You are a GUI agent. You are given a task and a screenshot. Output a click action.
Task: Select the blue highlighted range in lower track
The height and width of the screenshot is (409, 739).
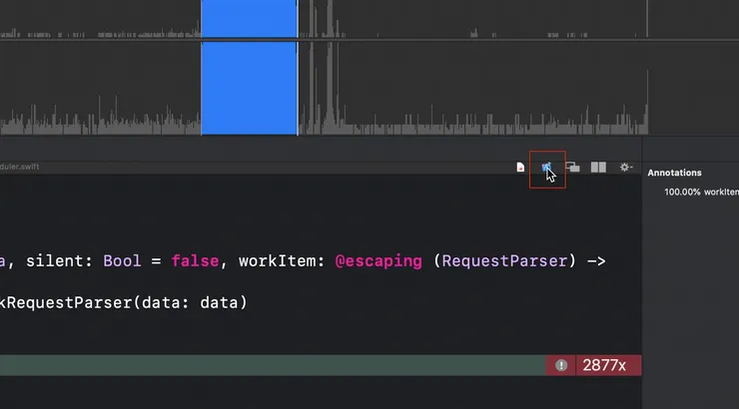point(250,89)
